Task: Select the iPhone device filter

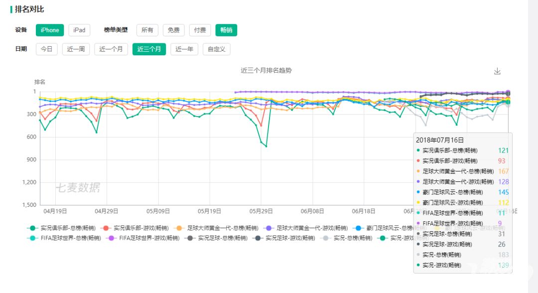Action: click(x=49, y=30)
